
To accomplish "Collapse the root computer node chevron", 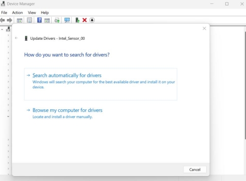I will click(x=2, y=29).
